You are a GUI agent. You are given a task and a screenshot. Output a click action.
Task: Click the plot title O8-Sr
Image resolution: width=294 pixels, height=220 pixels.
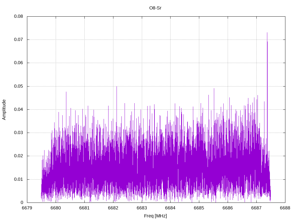pos(155,8)
